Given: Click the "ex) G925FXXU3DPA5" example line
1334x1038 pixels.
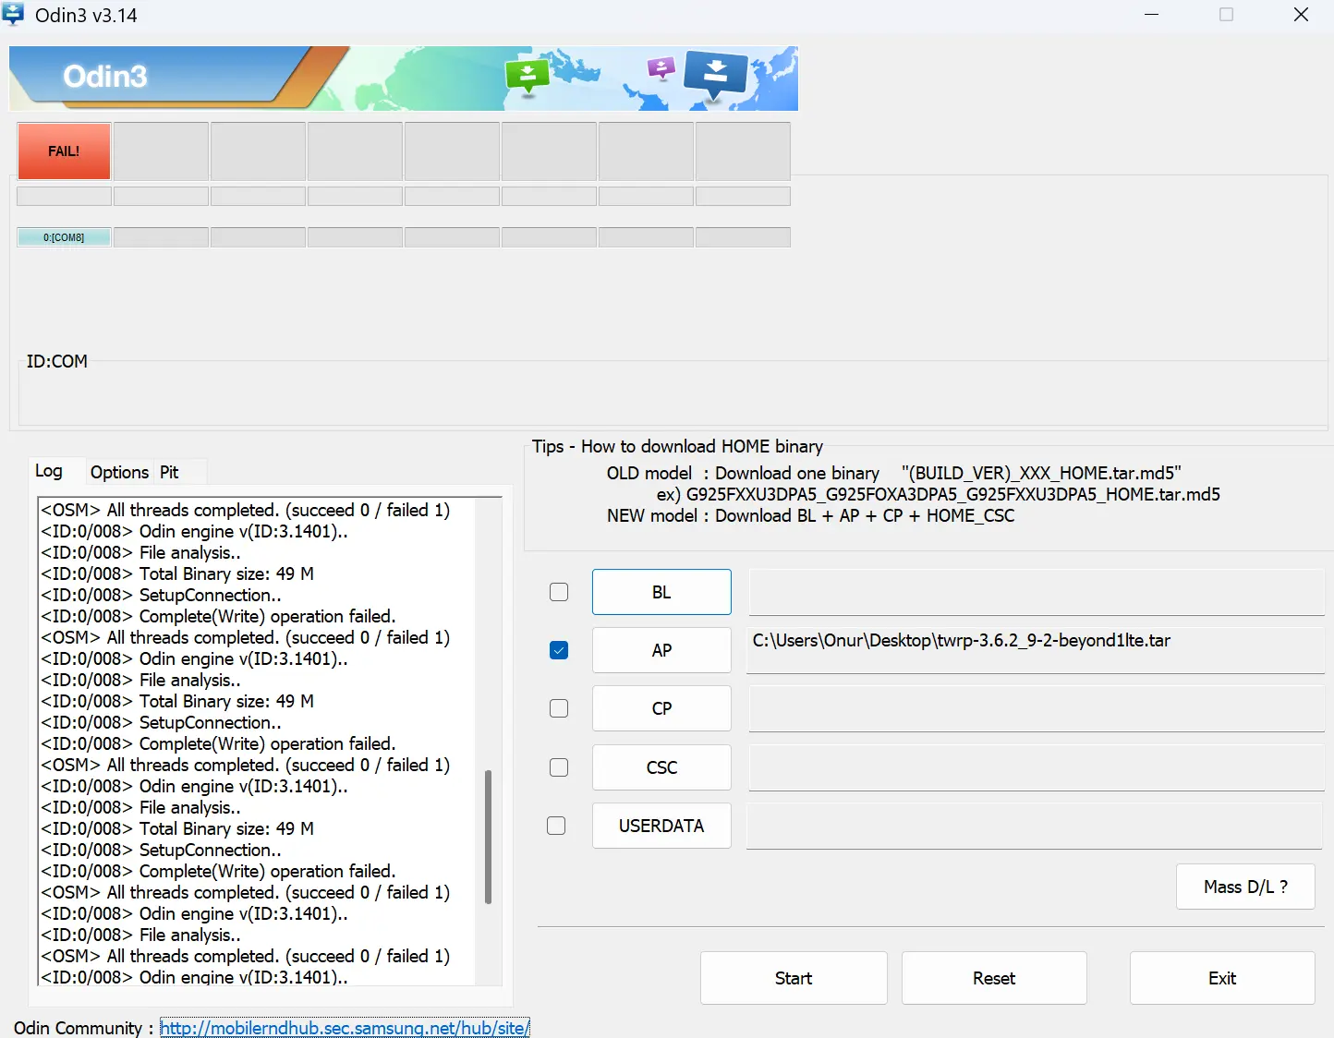Looking at the screenshot, I should 938,494.
